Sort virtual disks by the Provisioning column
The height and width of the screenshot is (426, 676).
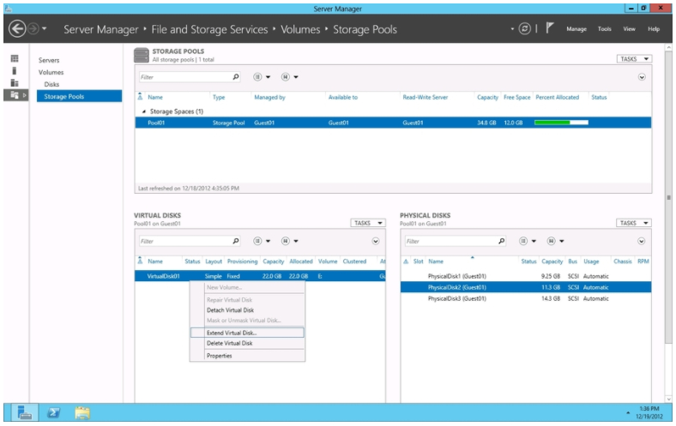pos(242,261)
